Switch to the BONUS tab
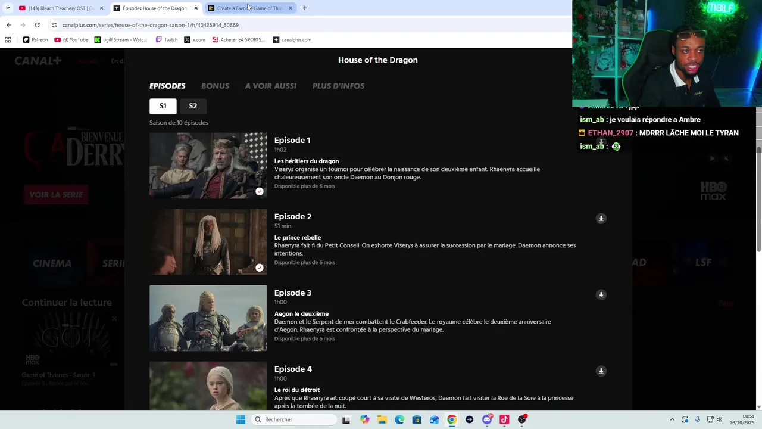Image resolution: width=762 pixels, height=429 pixels. click(x=215, y=86)
